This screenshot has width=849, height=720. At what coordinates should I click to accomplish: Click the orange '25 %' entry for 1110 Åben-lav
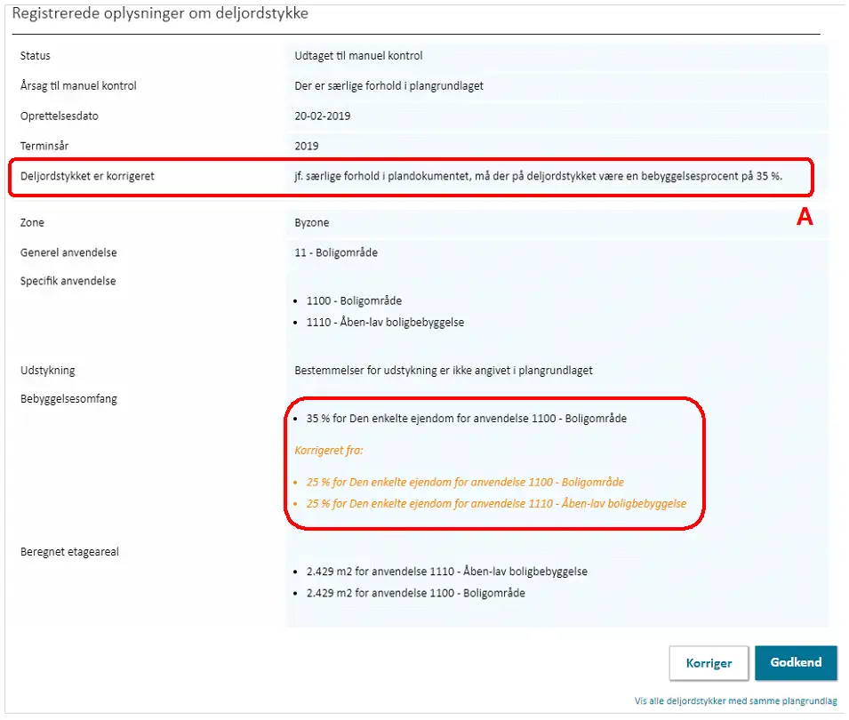[x=496, y=504]
